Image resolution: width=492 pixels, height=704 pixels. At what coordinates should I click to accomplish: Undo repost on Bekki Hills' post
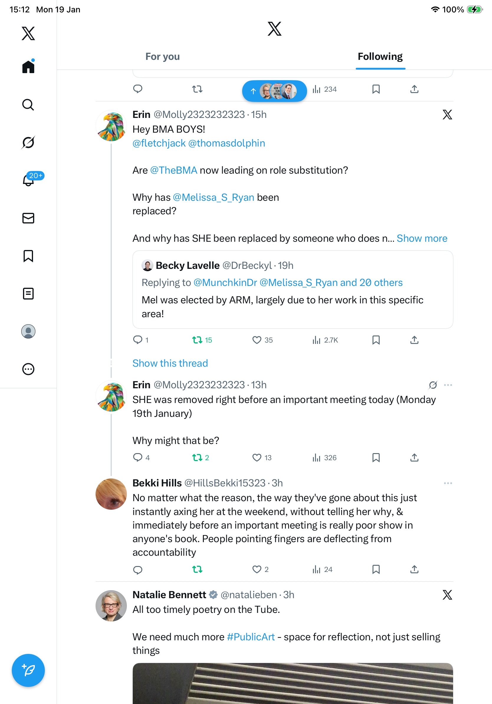tap(197, 569)
